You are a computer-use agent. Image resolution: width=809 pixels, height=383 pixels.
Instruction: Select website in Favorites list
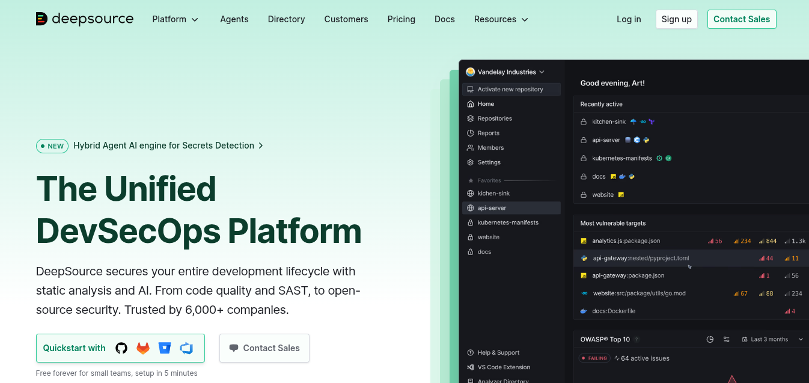tap(511, 237)
